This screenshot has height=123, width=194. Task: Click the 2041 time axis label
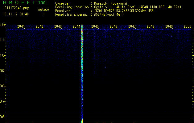click(21, 26)
